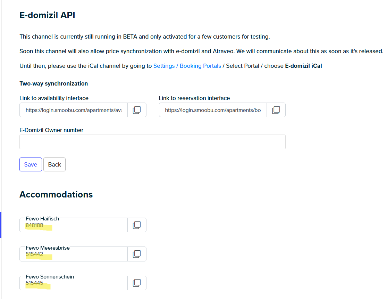The width and height of the screenshot is (387, 299).
Task: Go back using the Back button
Action: point(54,165)
